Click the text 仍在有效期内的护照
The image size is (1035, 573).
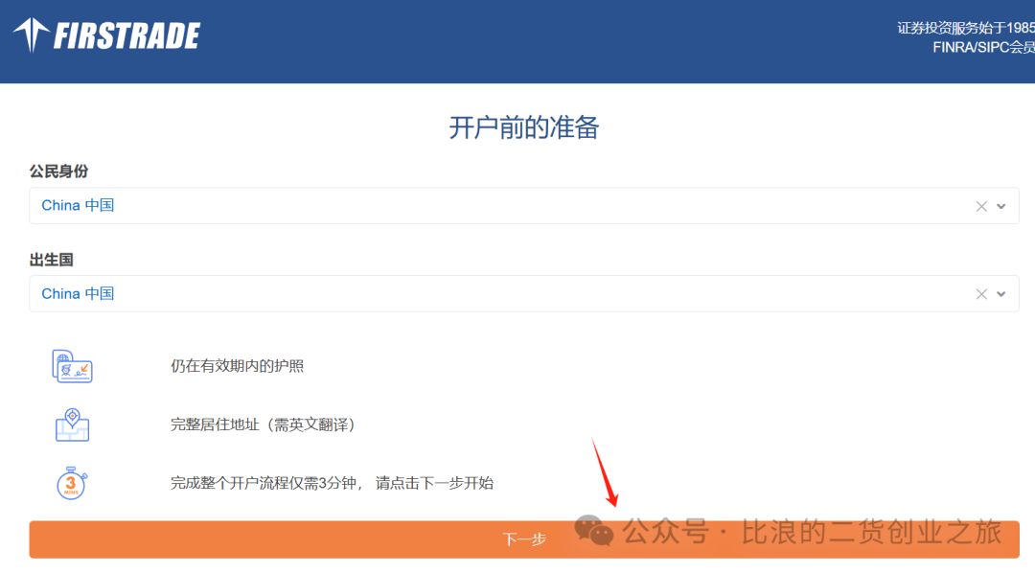point(237,366)
